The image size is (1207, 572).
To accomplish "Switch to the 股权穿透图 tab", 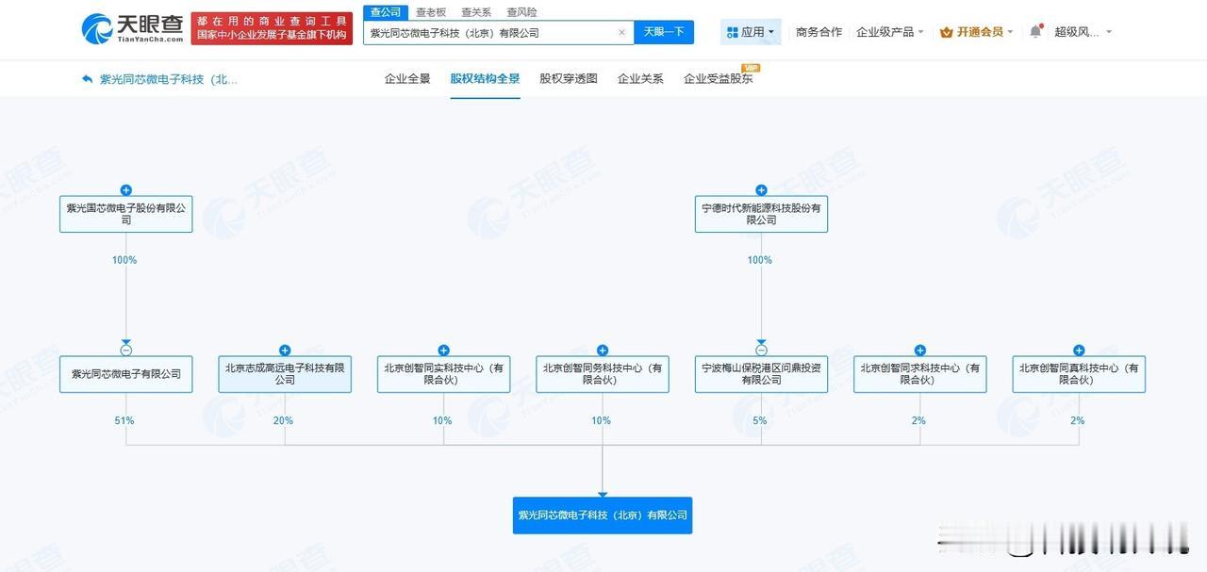I will click(566, 80).
